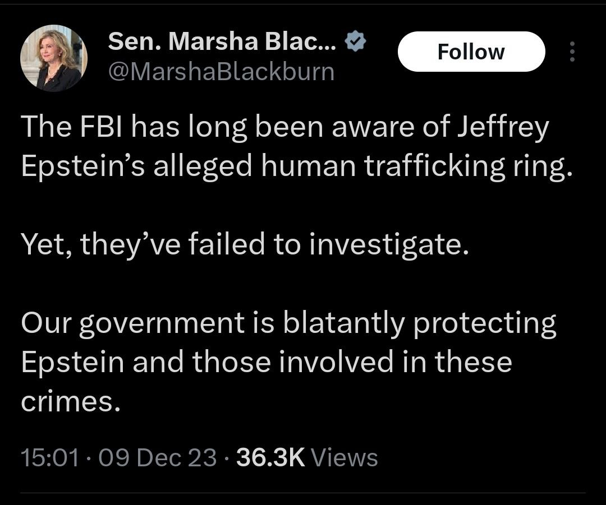Viewport: 606px width, 505px height.
Task: Open the Sen. Marsha Blac... display name
Action: pyautogui.click(x=222, y=41)
